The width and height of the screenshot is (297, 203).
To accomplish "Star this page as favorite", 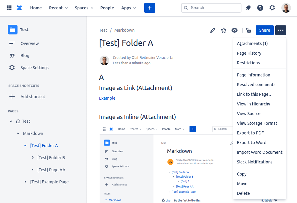I will click(x=224, y=30).
